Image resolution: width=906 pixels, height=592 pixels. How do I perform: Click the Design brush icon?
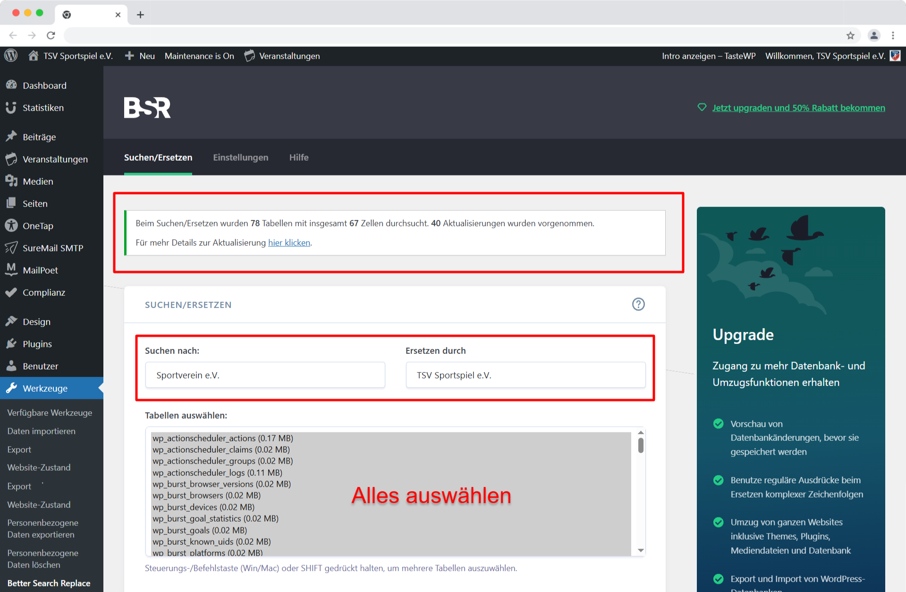11,321
